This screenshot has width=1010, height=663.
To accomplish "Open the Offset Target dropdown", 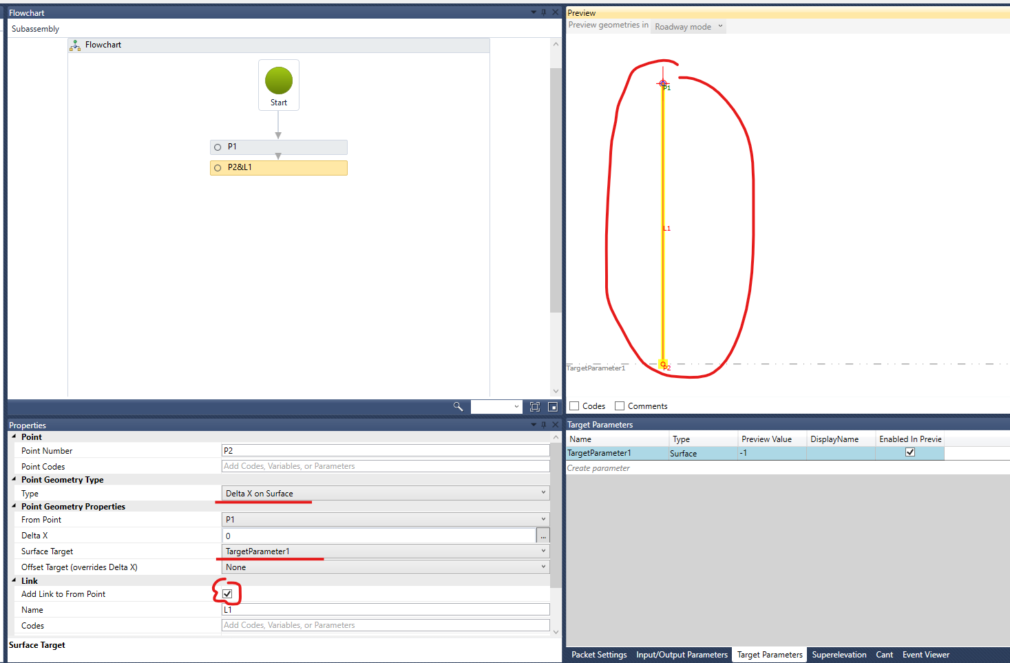I will tap(386, 567).
